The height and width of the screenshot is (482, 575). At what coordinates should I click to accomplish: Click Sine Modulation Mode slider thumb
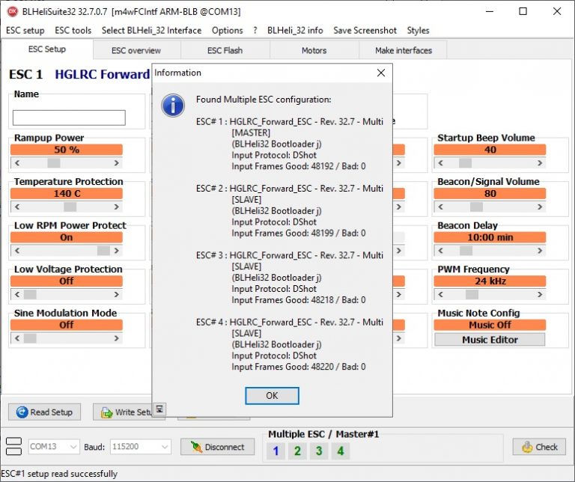pyautogui.click(x=30, y=338)
